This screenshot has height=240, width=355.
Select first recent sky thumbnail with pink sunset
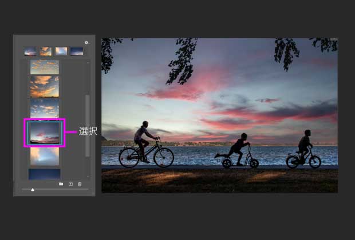click(30, 51)
